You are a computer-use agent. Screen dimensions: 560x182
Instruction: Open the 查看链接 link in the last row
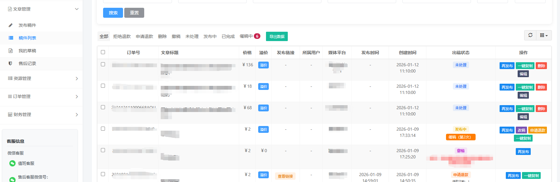pos(285,176)
